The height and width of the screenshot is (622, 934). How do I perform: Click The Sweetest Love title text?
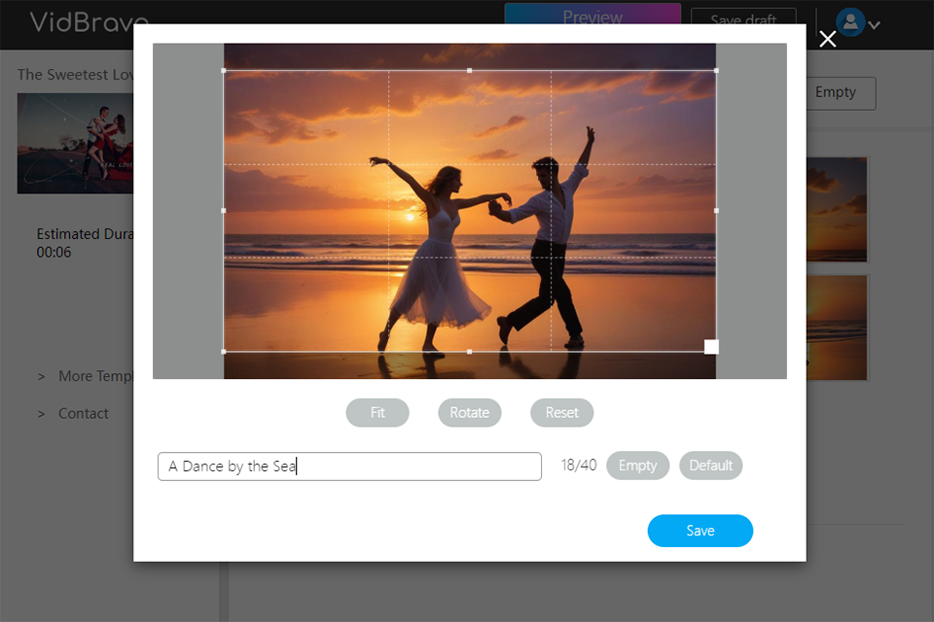(75, 75)
